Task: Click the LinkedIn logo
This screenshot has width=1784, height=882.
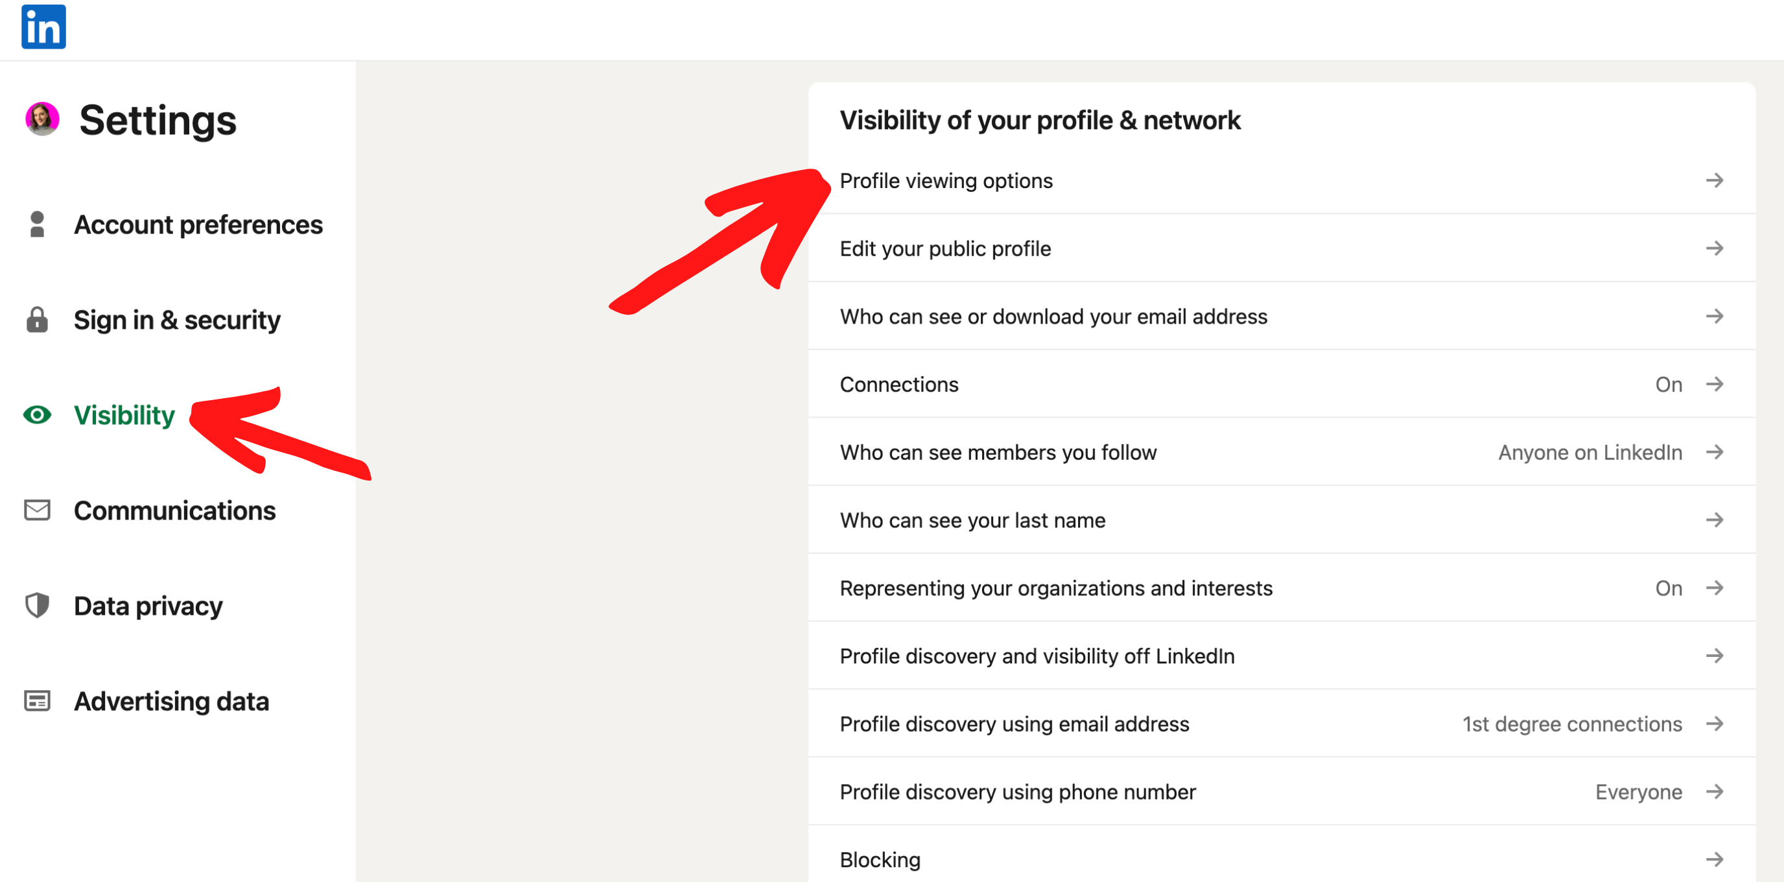Action: point(43,27)
